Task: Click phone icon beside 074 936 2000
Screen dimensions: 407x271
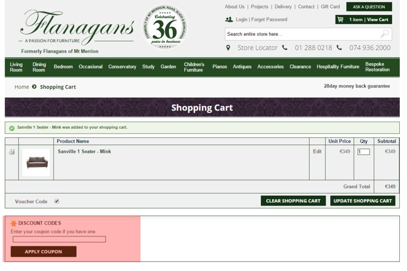Action: [x=339, y=47]
